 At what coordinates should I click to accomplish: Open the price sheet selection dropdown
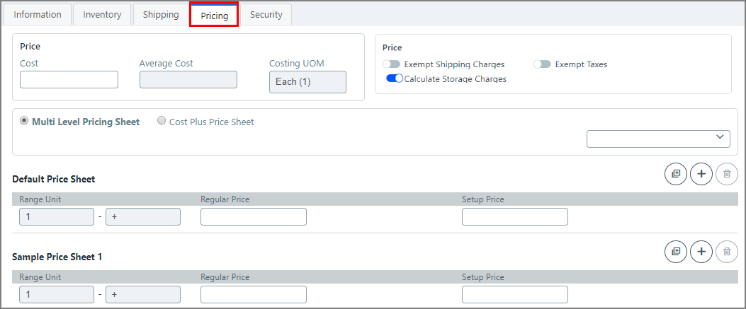[x=658, y=139]
